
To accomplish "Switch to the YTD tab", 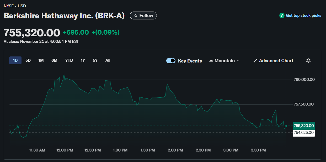I will [x=69, y=60].
